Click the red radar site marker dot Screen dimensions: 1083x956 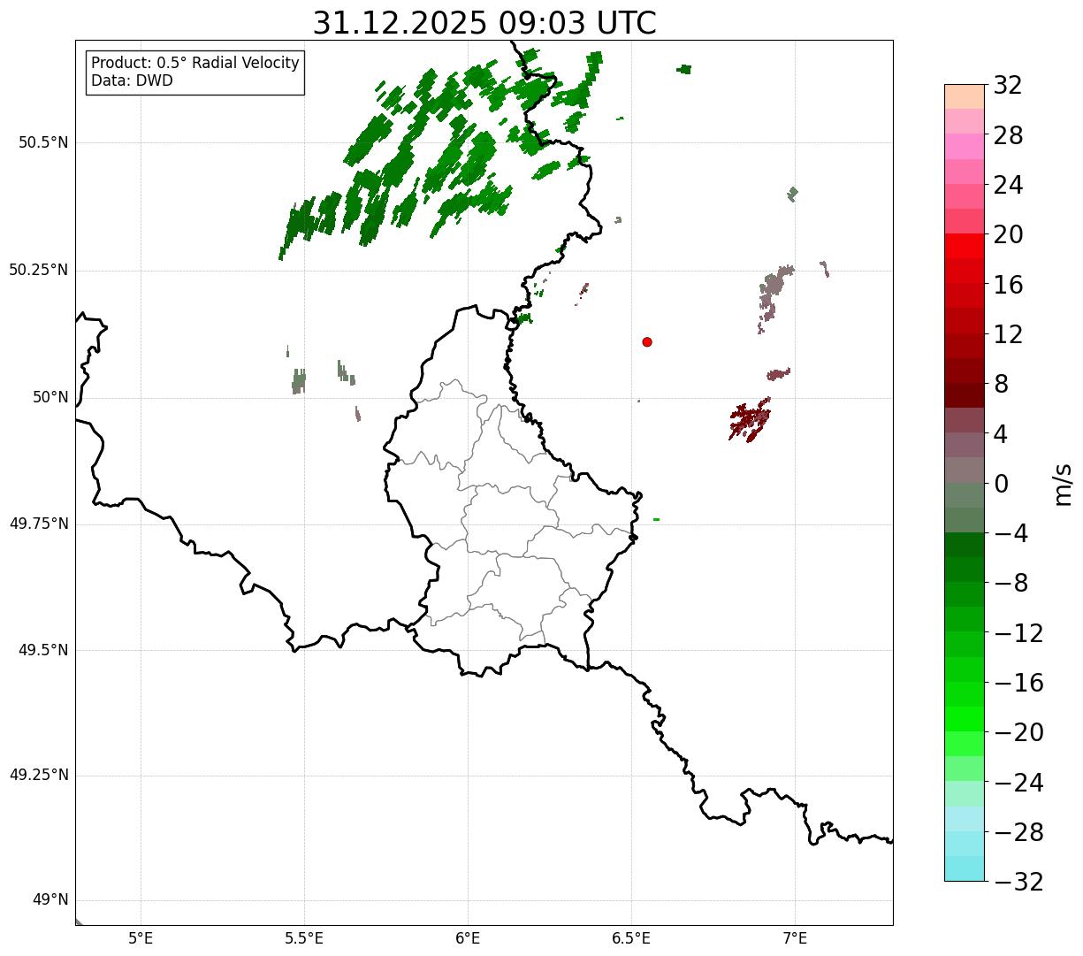point(647,341)
